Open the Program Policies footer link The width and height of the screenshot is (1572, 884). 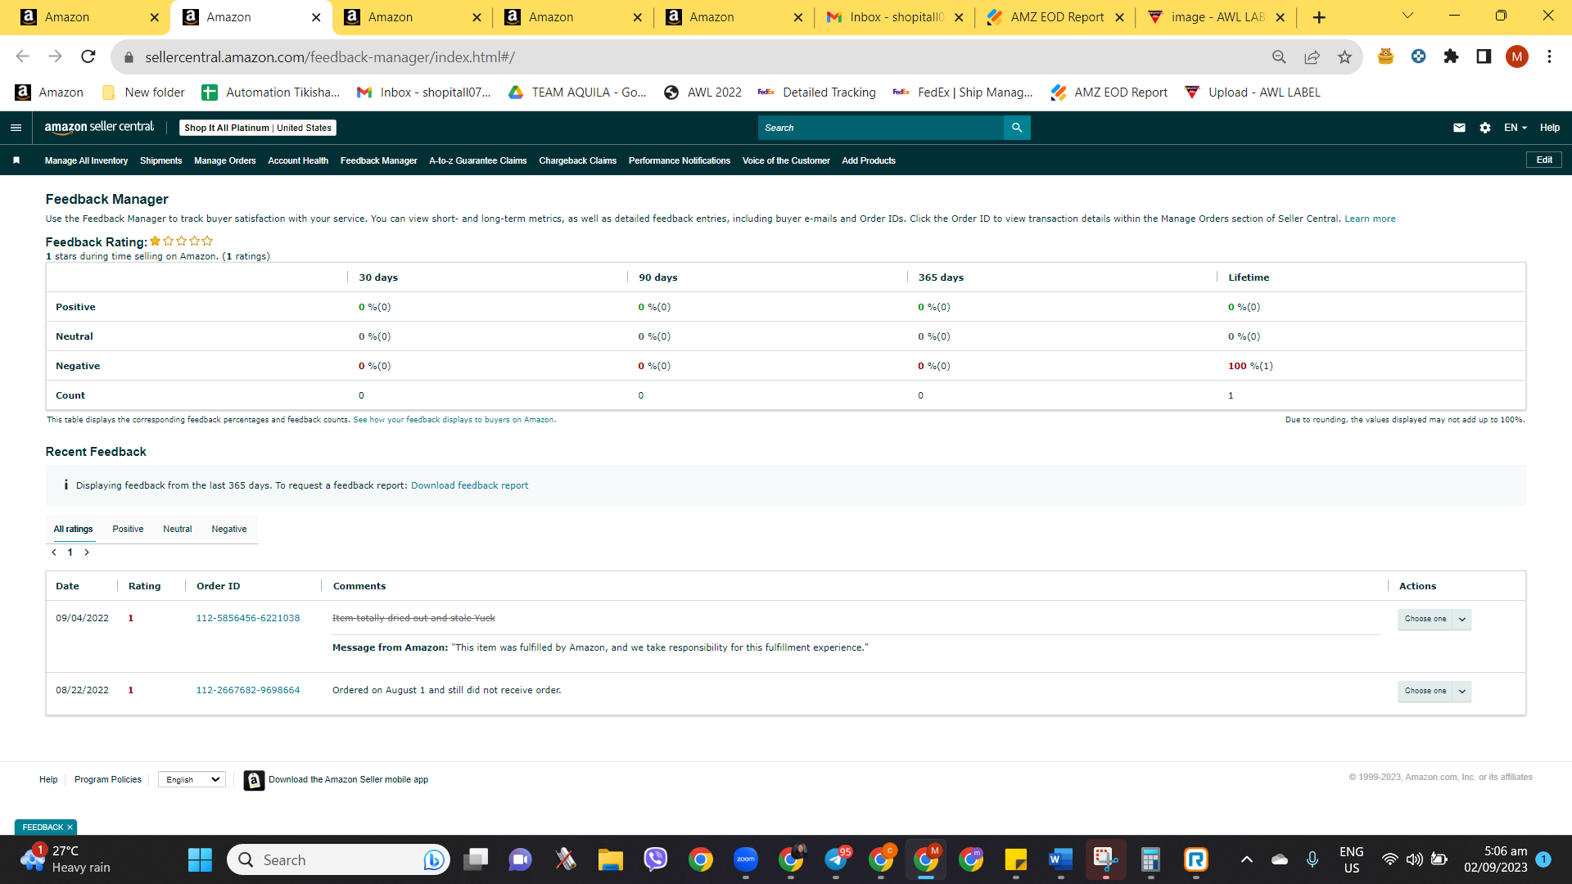(108, 779)
